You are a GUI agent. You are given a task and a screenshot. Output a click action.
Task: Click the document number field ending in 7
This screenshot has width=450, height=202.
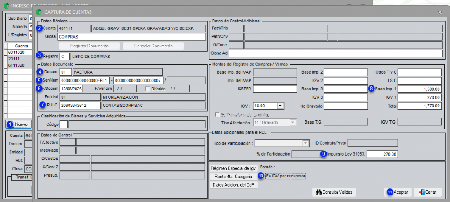coord(138,80)
